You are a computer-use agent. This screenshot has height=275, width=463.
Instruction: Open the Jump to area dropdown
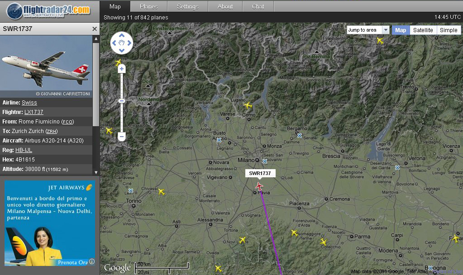point(368,30)
